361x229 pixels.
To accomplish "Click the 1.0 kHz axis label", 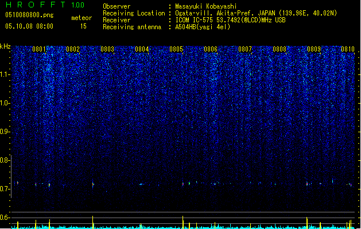I will (5, 103).
